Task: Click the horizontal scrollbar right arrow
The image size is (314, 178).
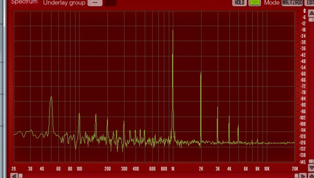Action: tap(303, 176)
